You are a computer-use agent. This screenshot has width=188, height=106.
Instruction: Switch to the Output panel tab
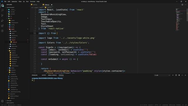(44, 75)
